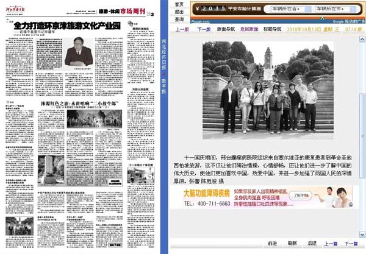Click the 河北经济日报 数字报 vertical divider label
366x254 pixels.
click(x=164, y=66)
